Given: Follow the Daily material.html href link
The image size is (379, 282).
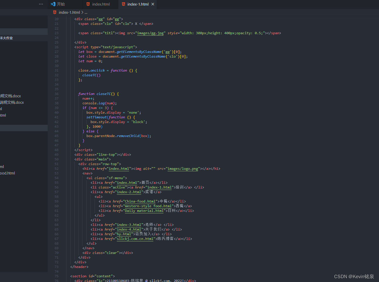Looking at the screenshot, I should pyautogui.click(x=144, y=211).
